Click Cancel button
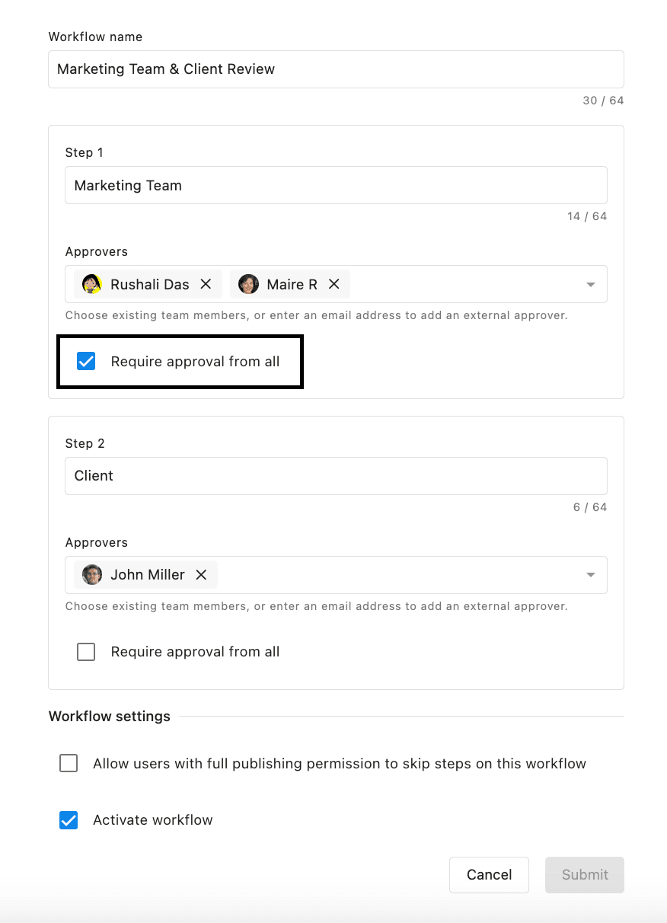Screen dimensions: 667x923 click(x=489, y=875)
